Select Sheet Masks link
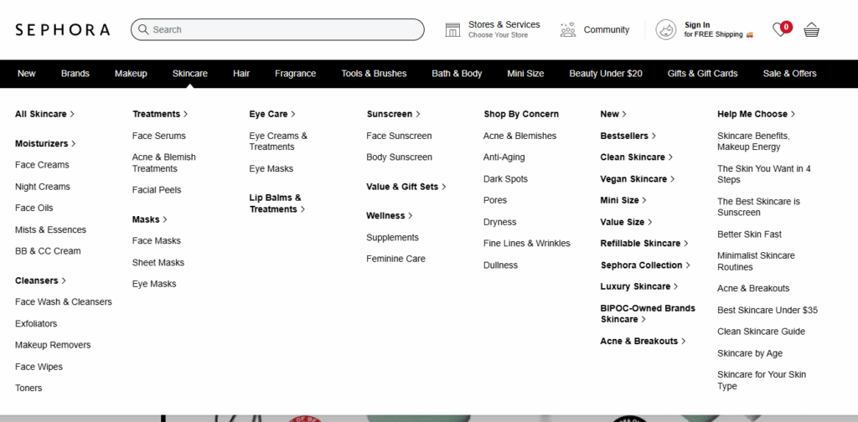Image resolution: width=858 pixels, height=422 pixels. pyautogui.click(x=158, y=262)
